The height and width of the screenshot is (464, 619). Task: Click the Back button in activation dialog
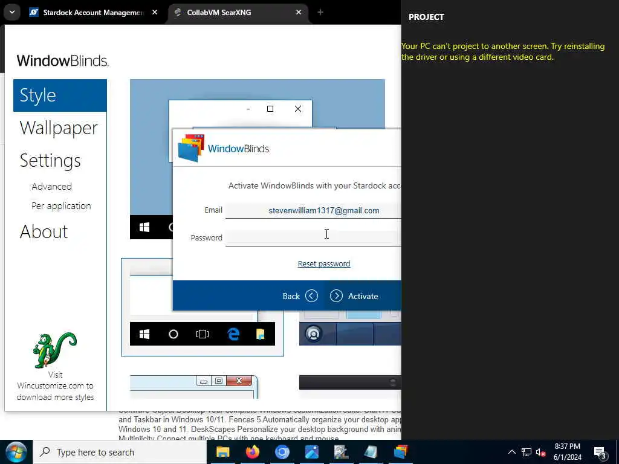[300, 296]
